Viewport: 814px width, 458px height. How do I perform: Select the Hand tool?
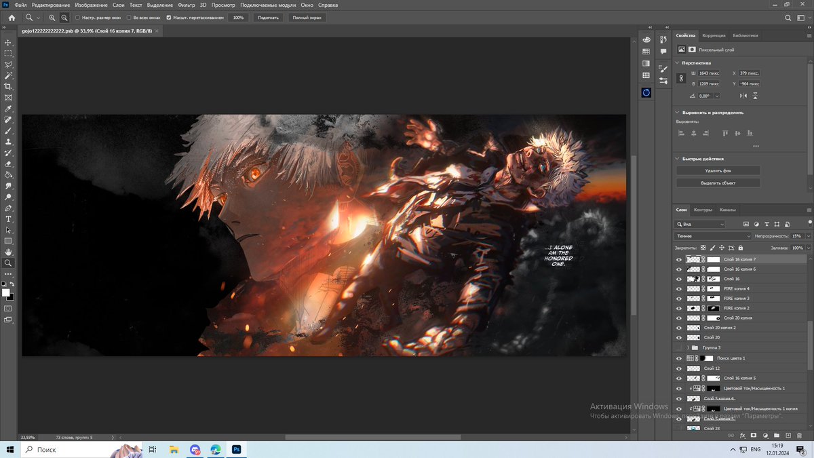click(8, 252)
